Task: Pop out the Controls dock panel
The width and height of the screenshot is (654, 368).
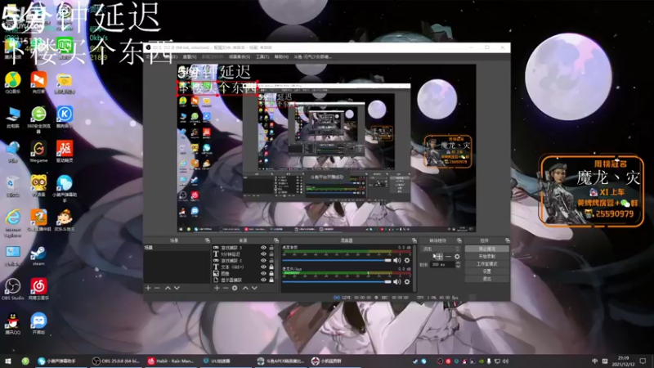Action: [x=507, y=240]
